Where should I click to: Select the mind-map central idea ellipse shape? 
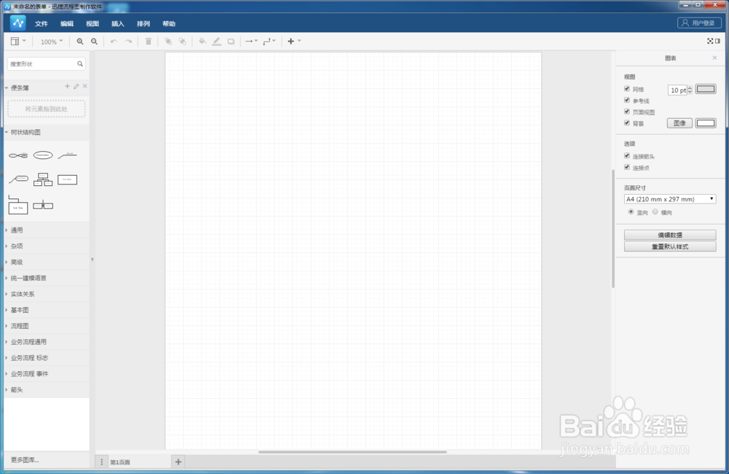tap(43, 155)
